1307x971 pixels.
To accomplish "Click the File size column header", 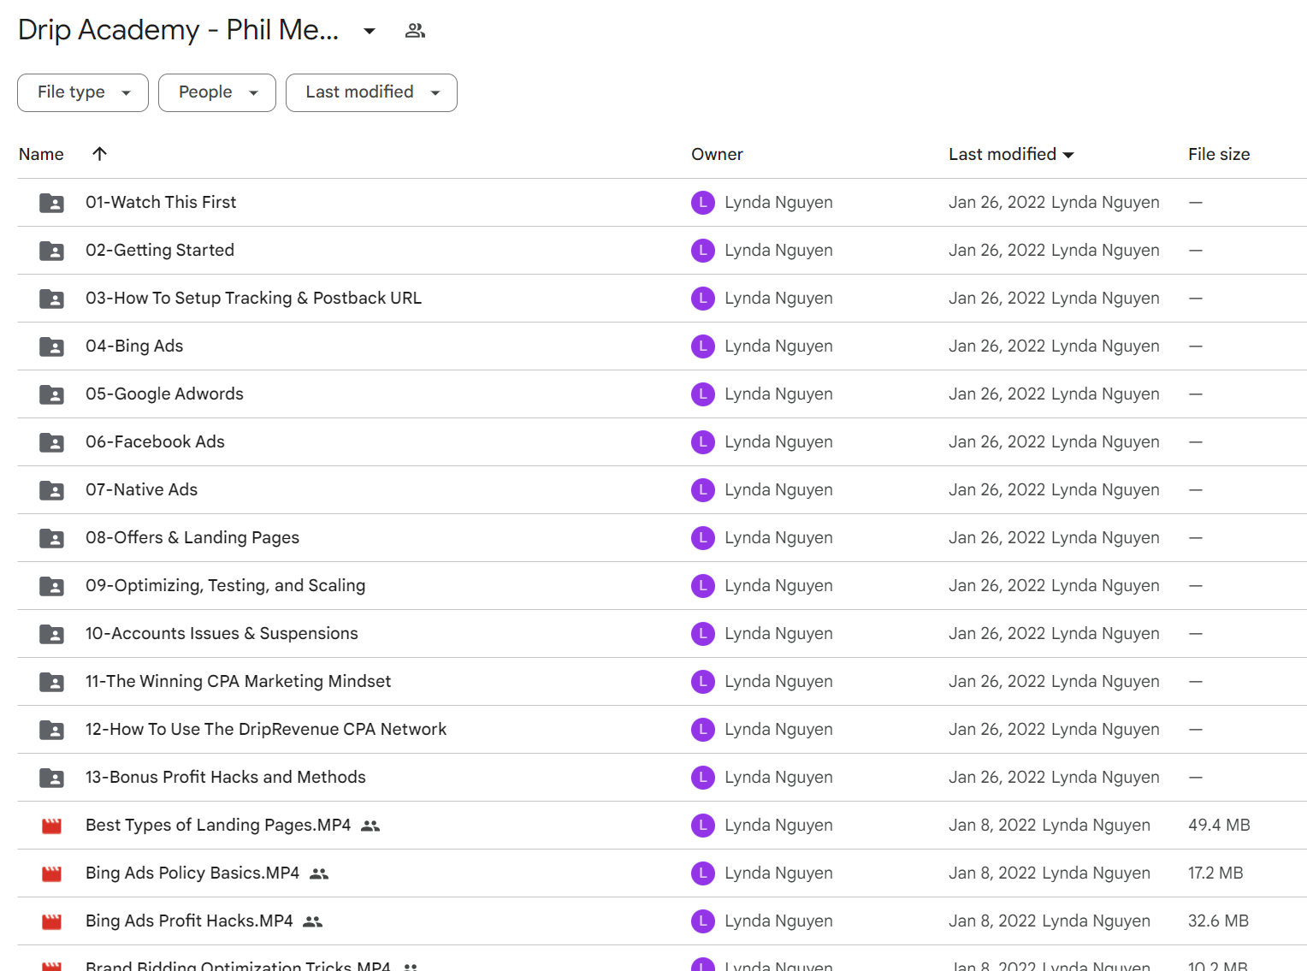I will (x=1219, y=154).
